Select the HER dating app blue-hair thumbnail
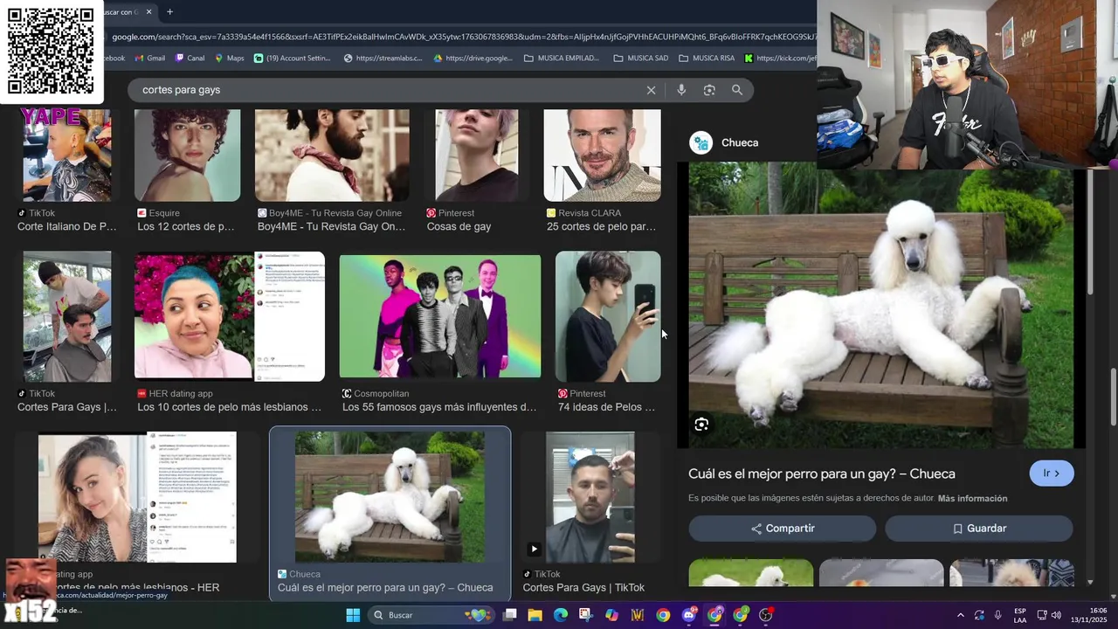This screenshot has height=629, width=1118. [230, 316]
